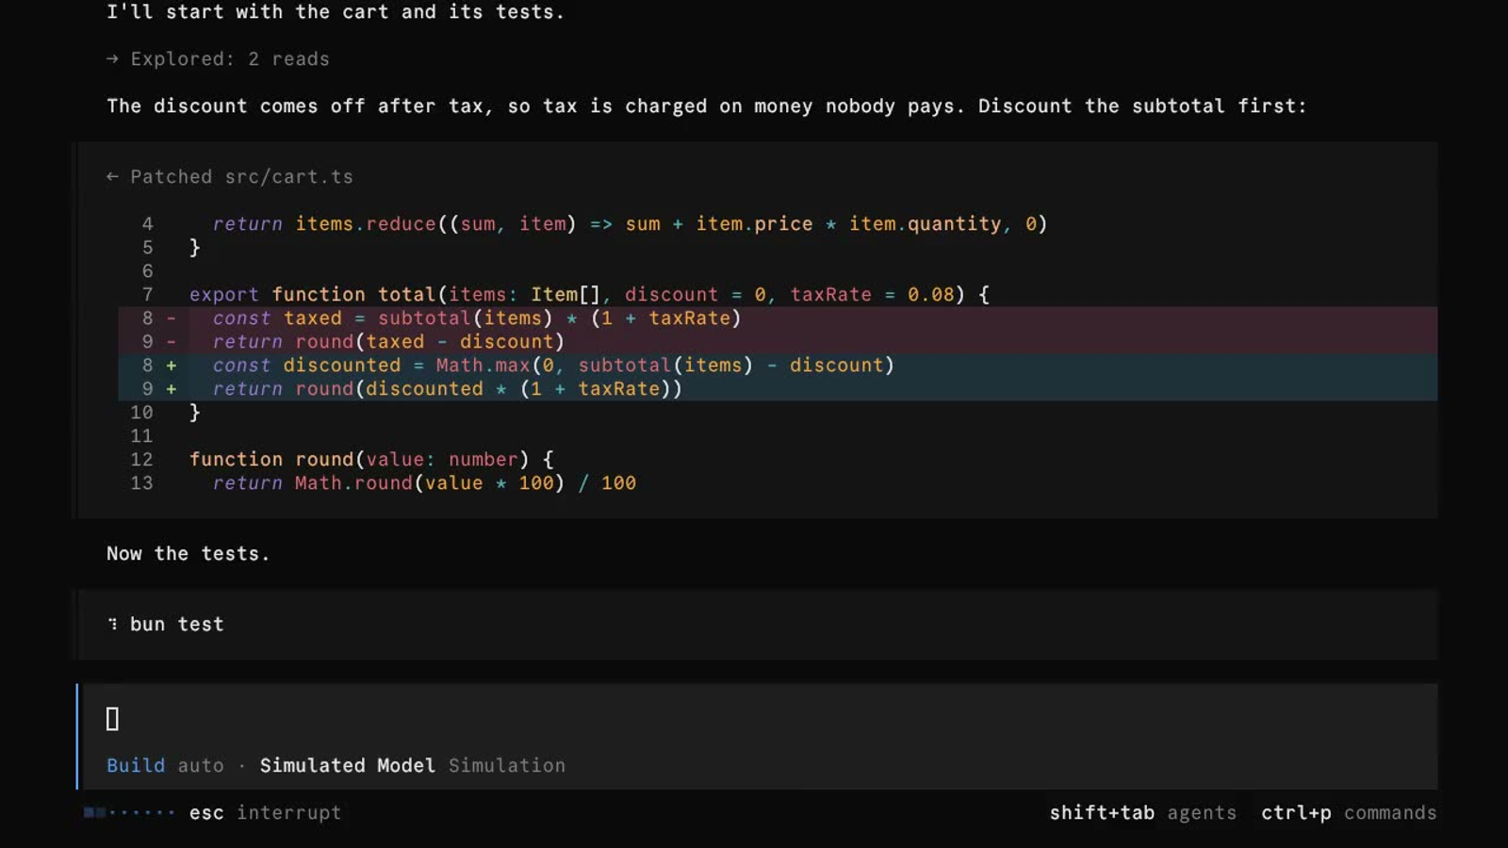
Task: Click the arrow icon before 'Explored'
Action: tap(112, 58)
